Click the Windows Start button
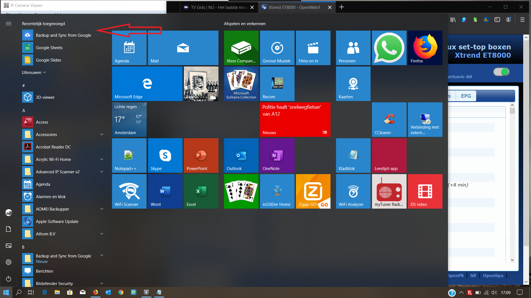The width and height of the screenshot is (531, 298). click(6, 292)
